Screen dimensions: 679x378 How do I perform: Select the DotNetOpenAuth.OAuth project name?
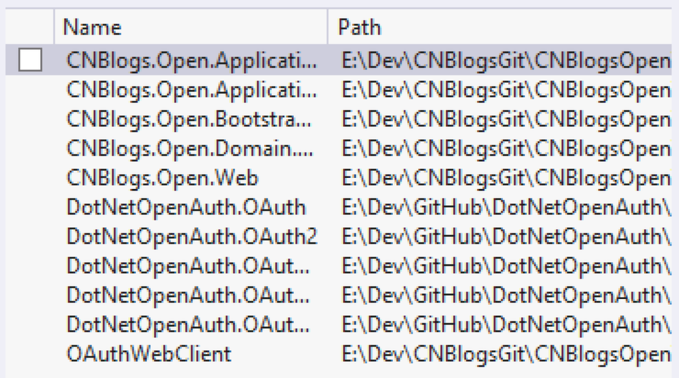click(186, 207)
